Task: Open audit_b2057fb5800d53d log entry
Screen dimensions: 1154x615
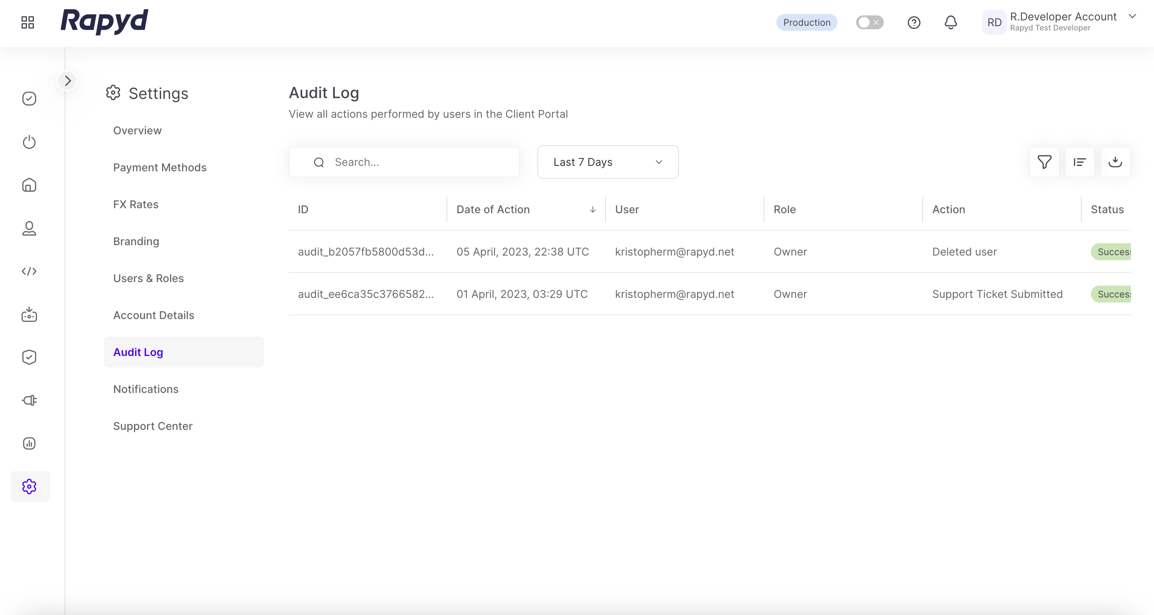Action: pyautogui.click(x=366, y=252)
